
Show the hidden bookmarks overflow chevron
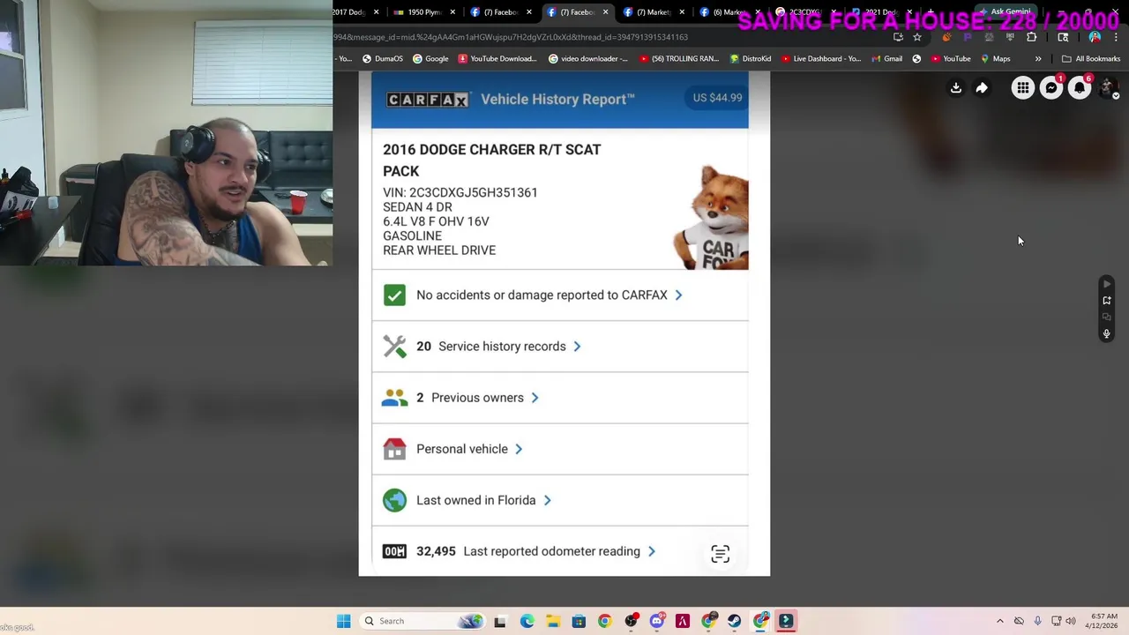coord(1038,59)
